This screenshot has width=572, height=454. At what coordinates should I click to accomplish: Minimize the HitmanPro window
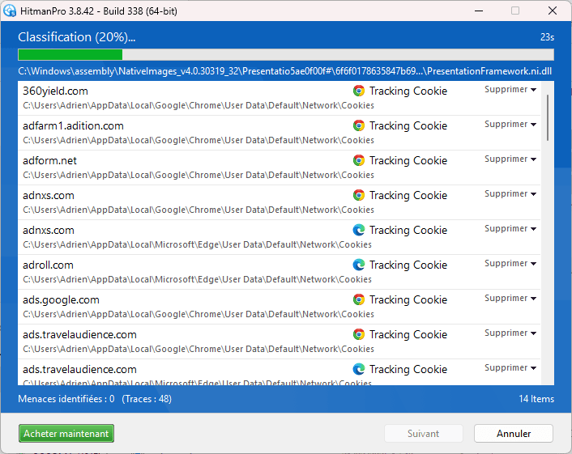(x=479, y=11)
